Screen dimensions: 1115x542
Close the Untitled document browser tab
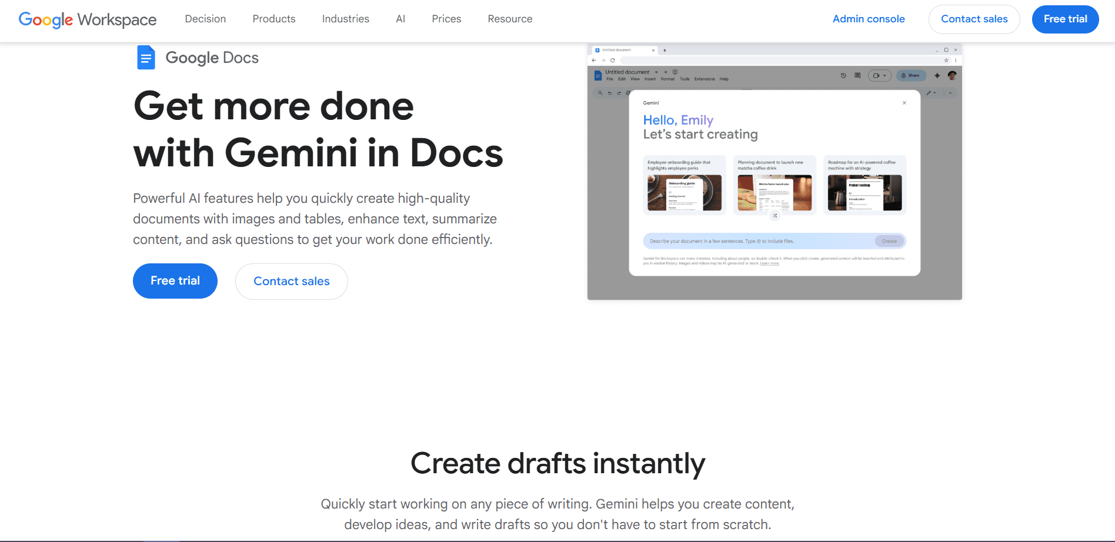tap(653, 51)
